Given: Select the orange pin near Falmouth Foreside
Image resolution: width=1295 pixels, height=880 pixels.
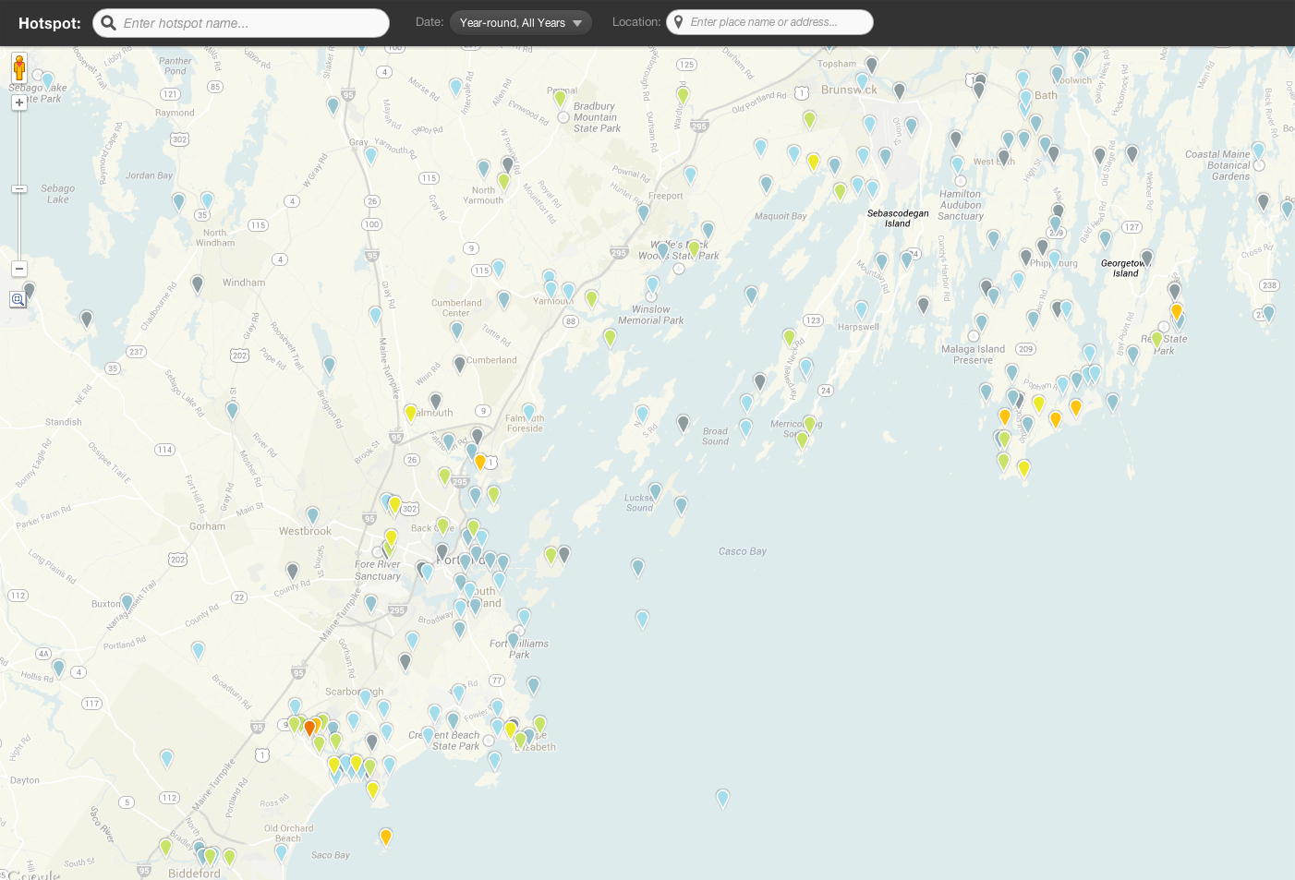Looking at the screenshot, I should click(x=479, y=460).
